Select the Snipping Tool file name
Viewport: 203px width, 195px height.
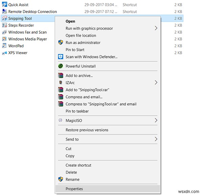20,19
